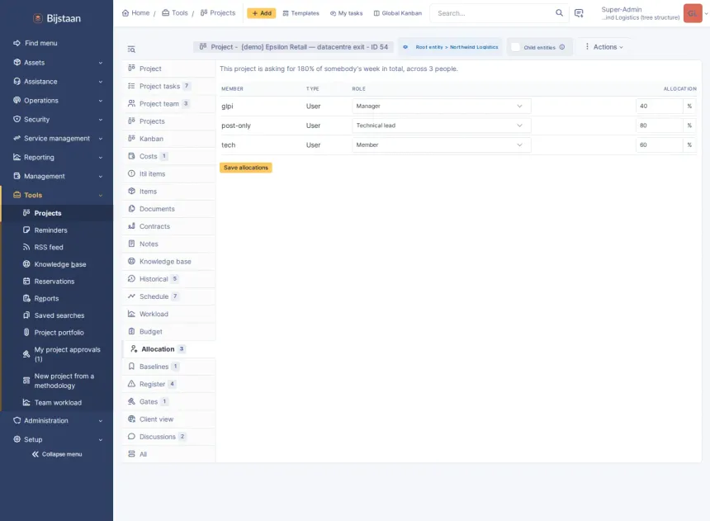This screenshot has width=710, height=521.
Task: Click the search magnifier icon
Action: 559,13
